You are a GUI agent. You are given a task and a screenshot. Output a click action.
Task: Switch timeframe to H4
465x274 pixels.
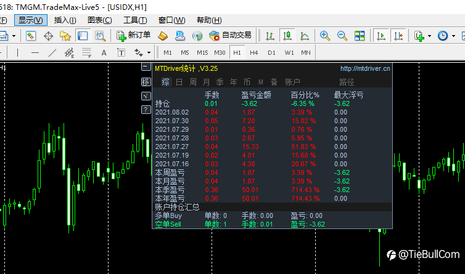254,53
